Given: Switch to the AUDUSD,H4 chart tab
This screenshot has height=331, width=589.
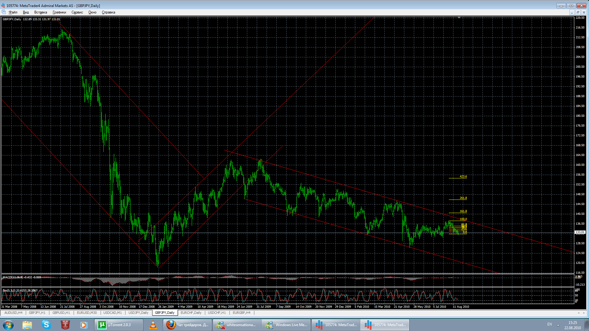Looking at the screenshot, I should [13, 313].
